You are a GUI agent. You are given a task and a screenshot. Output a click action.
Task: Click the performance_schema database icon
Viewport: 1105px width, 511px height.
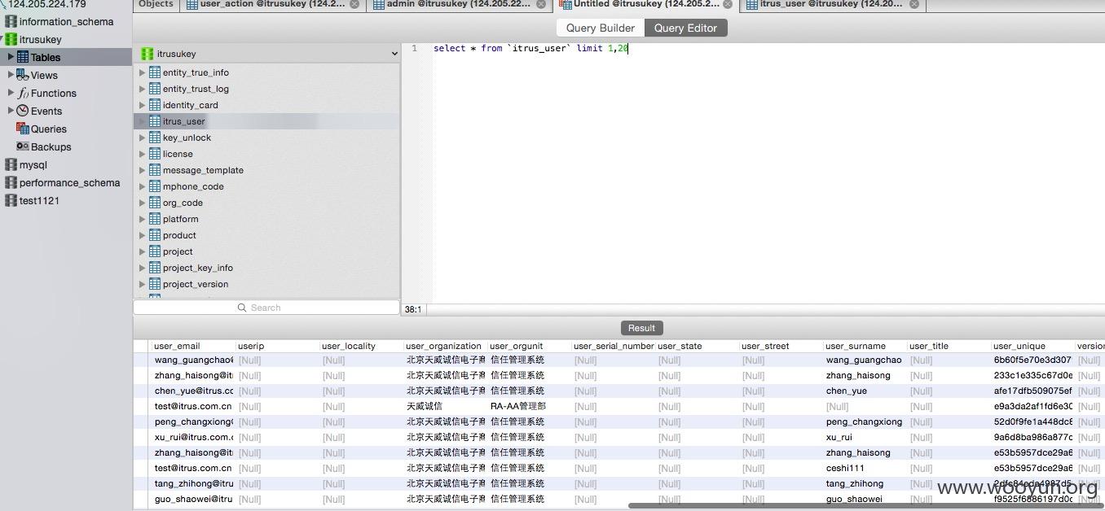coord(11,182)
